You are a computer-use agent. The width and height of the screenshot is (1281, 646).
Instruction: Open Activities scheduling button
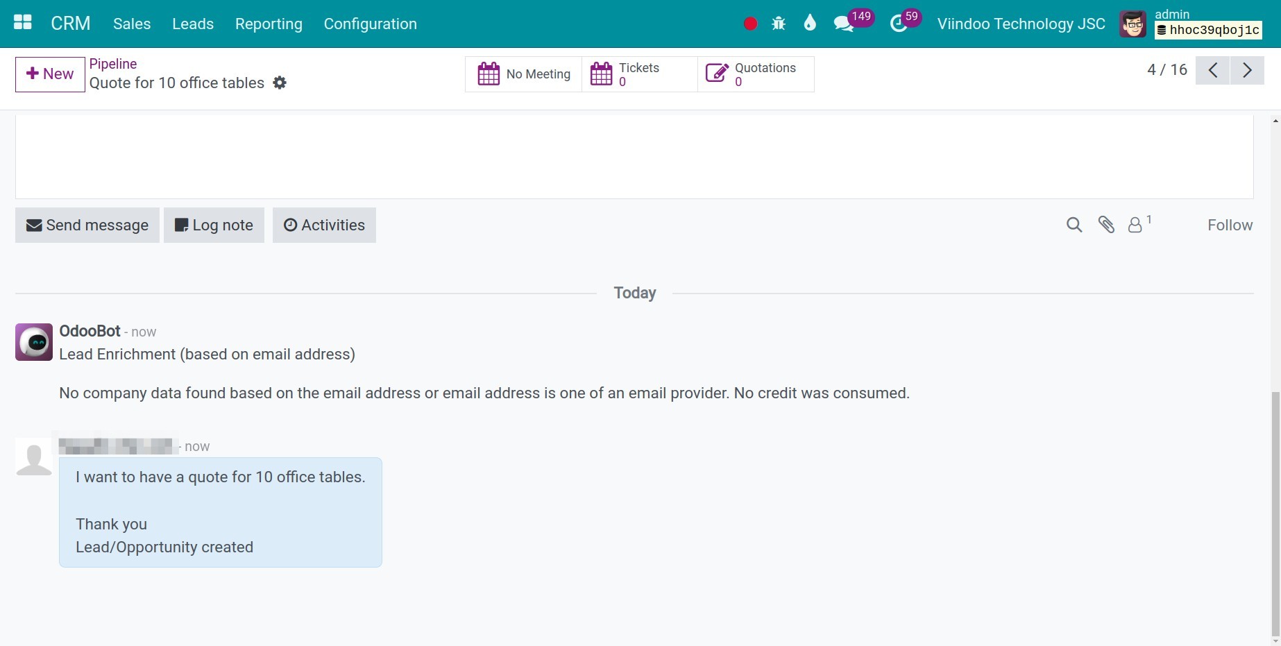click(x=324, y=225)
